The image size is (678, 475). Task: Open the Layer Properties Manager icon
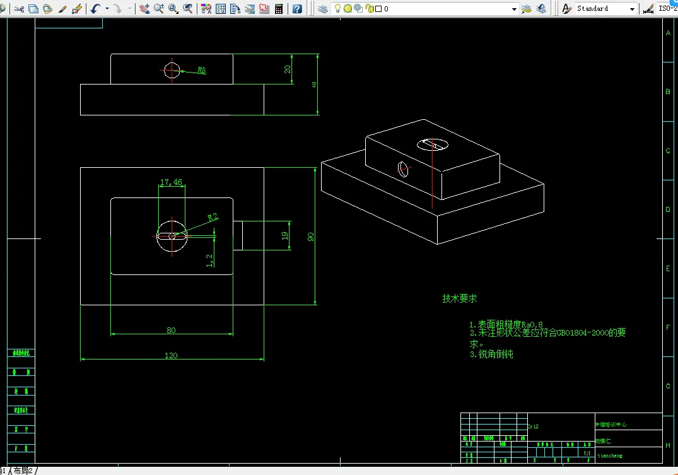click(322, 9)
